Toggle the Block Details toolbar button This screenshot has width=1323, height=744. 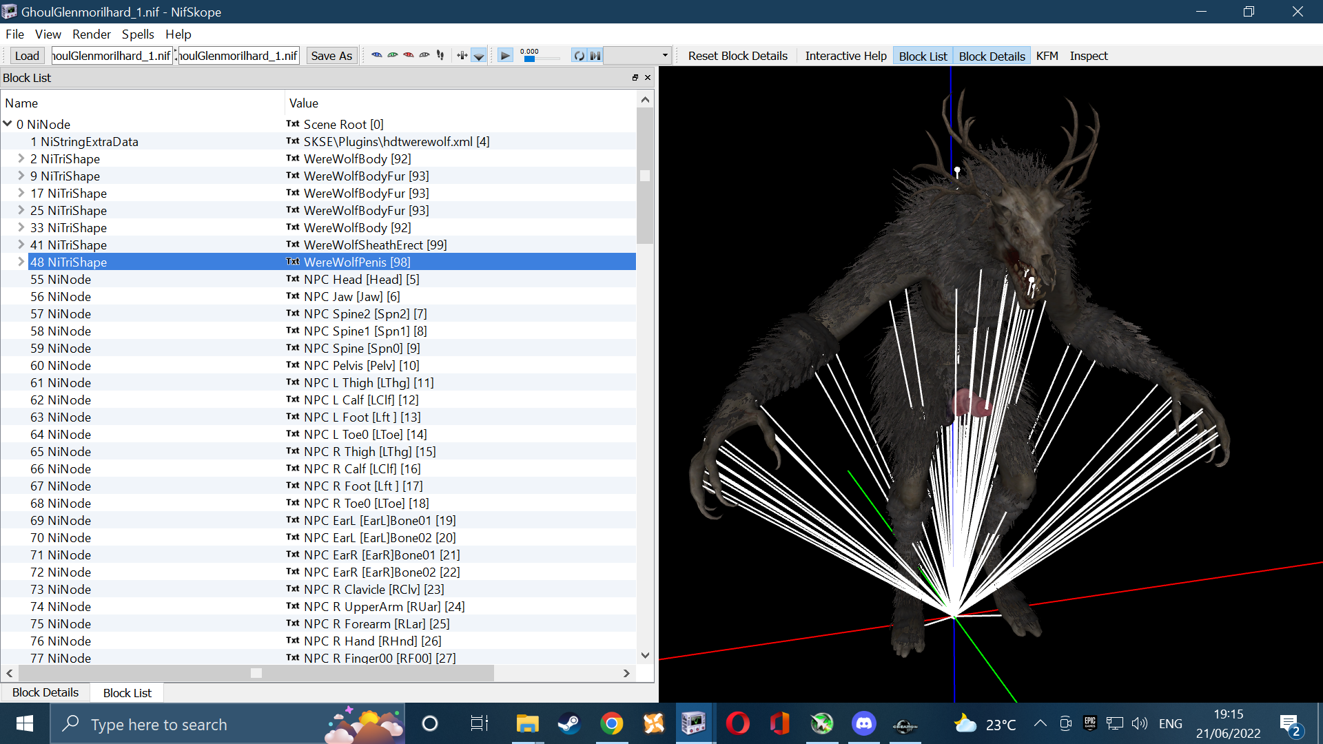point(992,56)
